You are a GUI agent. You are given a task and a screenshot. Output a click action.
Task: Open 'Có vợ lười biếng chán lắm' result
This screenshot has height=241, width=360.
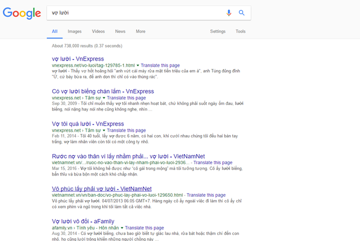(x=103, y=91)
